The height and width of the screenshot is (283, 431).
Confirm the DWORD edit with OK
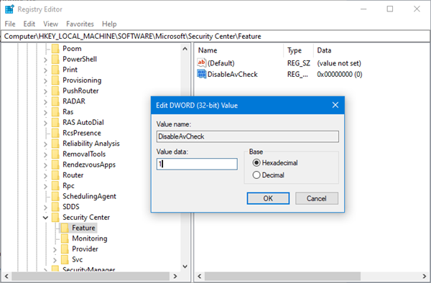tap(268, 198)
